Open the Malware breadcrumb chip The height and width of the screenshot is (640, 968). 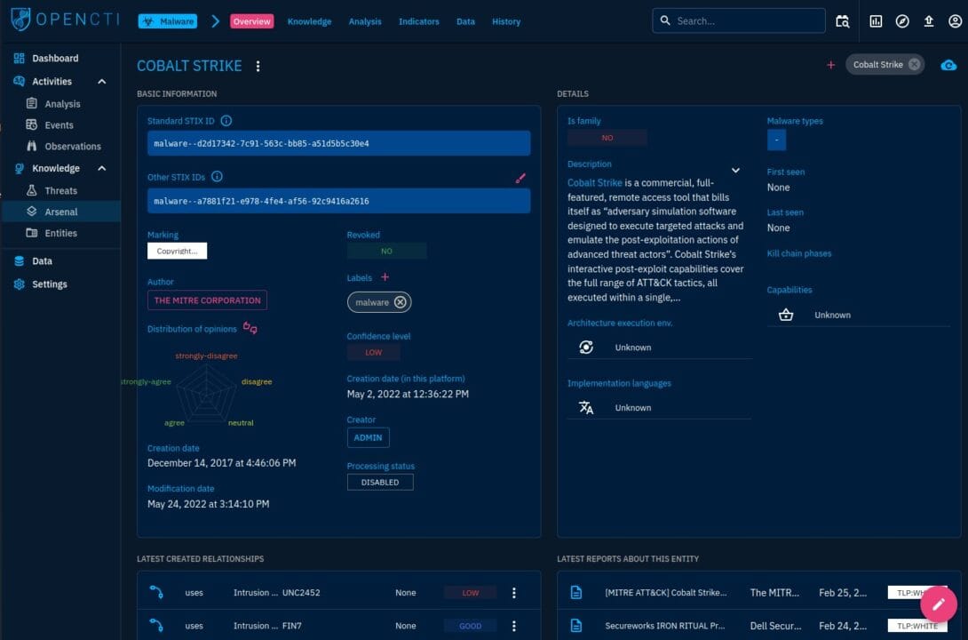click(x=168, y=21)
